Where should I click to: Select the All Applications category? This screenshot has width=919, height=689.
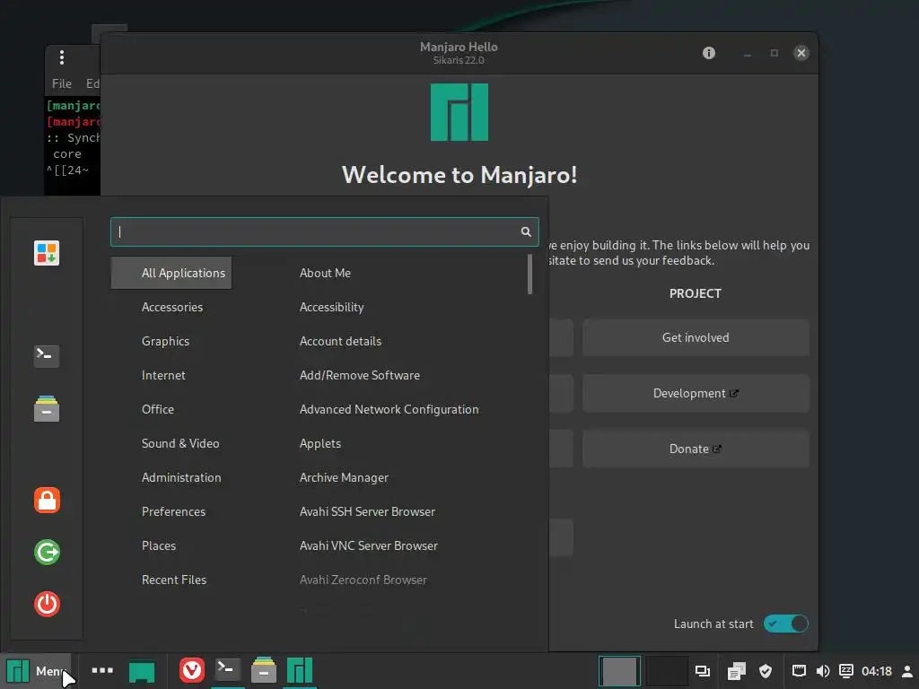pos(171,273)
